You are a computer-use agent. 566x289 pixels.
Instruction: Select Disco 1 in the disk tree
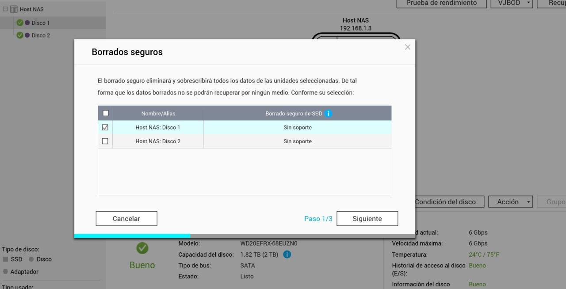coord(41,23)
